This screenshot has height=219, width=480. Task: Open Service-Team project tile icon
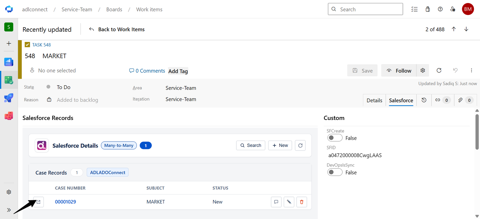click(9, 27)
